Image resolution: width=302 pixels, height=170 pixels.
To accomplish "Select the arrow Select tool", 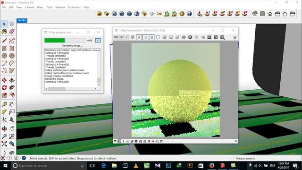I will click(x=4, y=24).
